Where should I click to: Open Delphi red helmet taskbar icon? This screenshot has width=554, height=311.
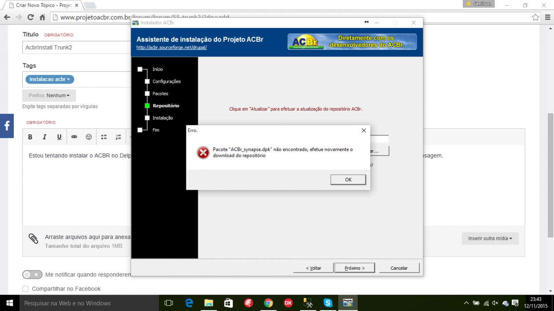[x=249, y=303]
